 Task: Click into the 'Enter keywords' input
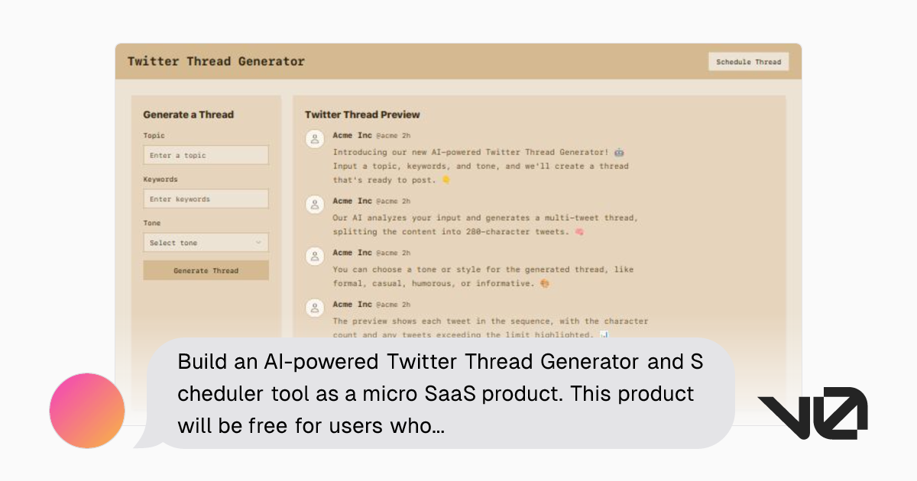[206, 199]
